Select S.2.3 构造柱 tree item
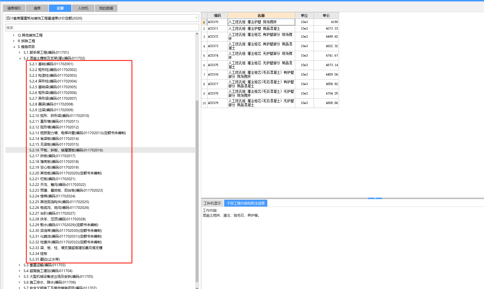Viewport: 484px width, 289px height. pos(53,76)
